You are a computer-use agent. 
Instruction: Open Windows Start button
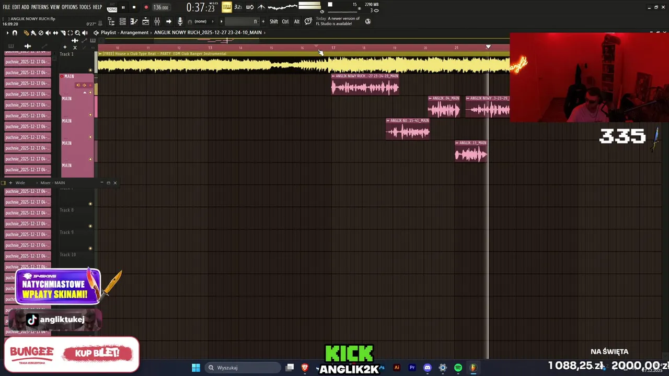196,368
